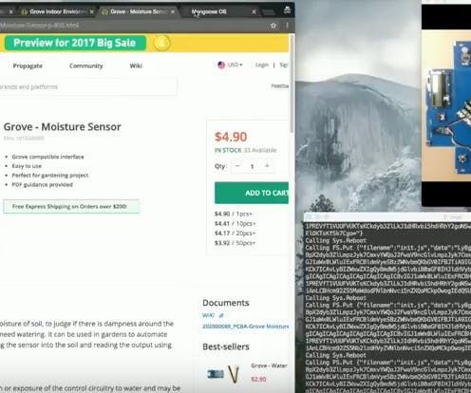
Task: Click the $4.41 / 10pcs+ price tier
Action: point(235,224)
